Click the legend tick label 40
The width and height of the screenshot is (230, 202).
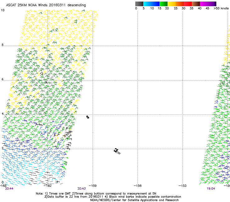[x=200, y=8]
